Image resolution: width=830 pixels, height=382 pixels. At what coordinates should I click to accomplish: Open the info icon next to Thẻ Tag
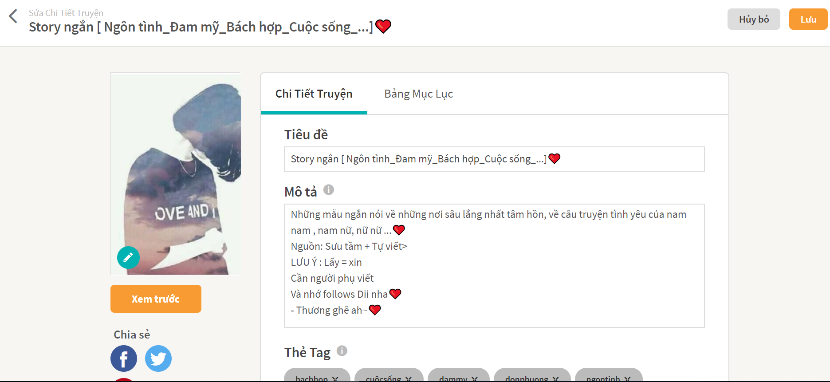point(342,351)
